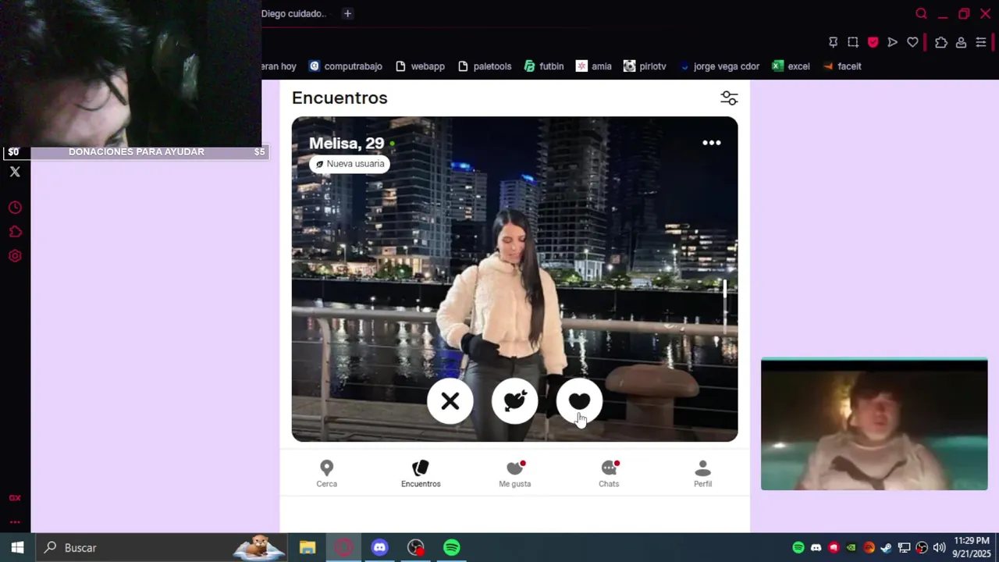Open the faceit bookmark
999x562 pixels.
[842, 66]
